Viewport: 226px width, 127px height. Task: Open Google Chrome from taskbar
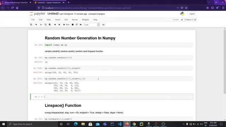pos(134,124)
